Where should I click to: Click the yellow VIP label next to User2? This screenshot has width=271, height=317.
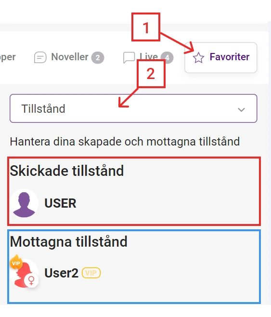click(x=91, y=273)
